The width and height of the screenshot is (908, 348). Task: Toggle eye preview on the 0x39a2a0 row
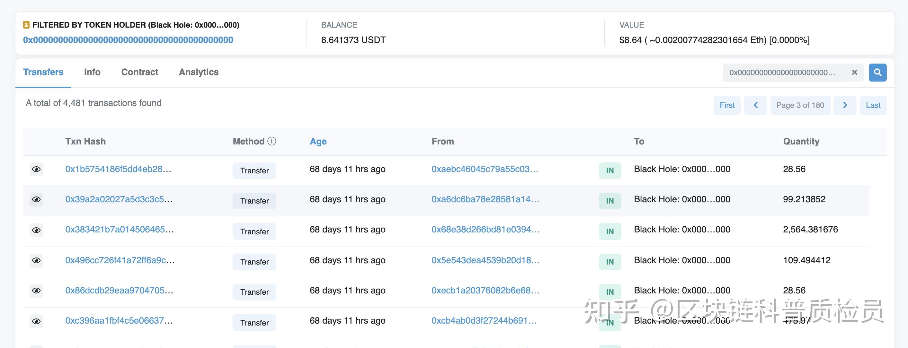(36, 200)
